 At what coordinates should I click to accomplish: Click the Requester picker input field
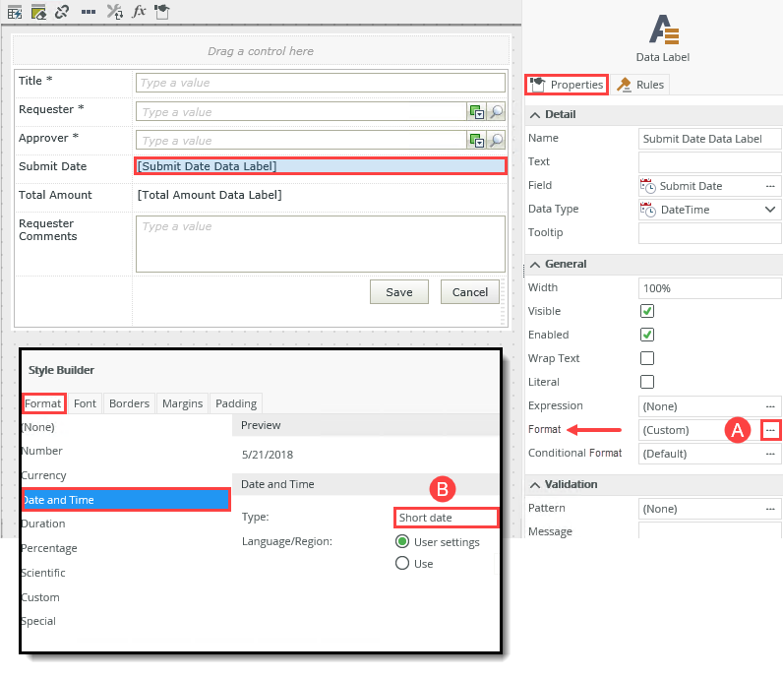tap(302, 112)
